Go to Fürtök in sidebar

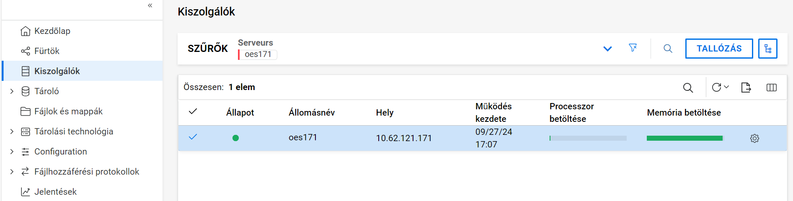46,51
